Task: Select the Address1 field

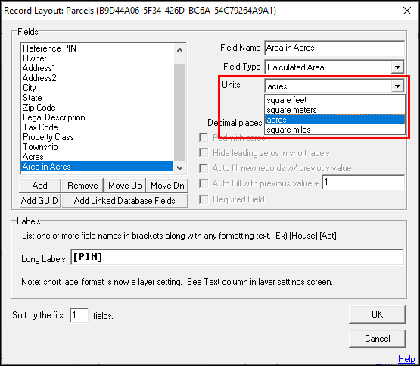Action: [98, 68]
